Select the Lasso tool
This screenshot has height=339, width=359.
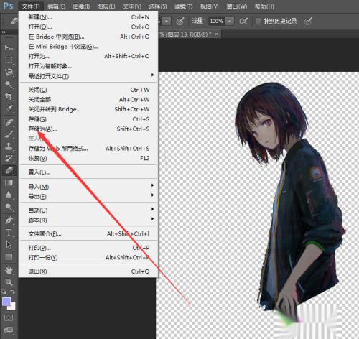[x=9, y=72]
